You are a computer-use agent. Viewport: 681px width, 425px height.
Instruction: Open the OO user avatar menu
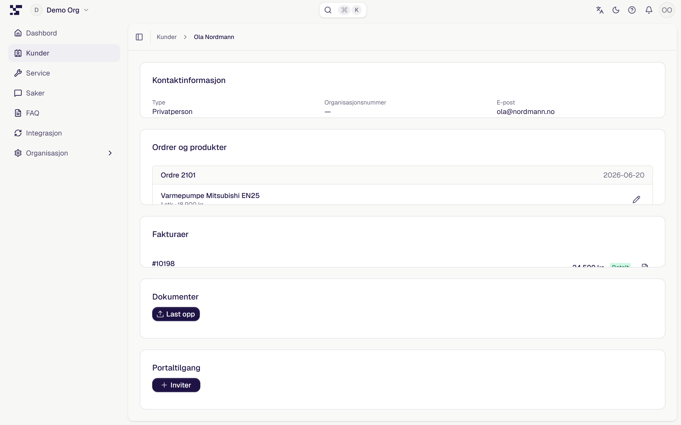point(667,10)
